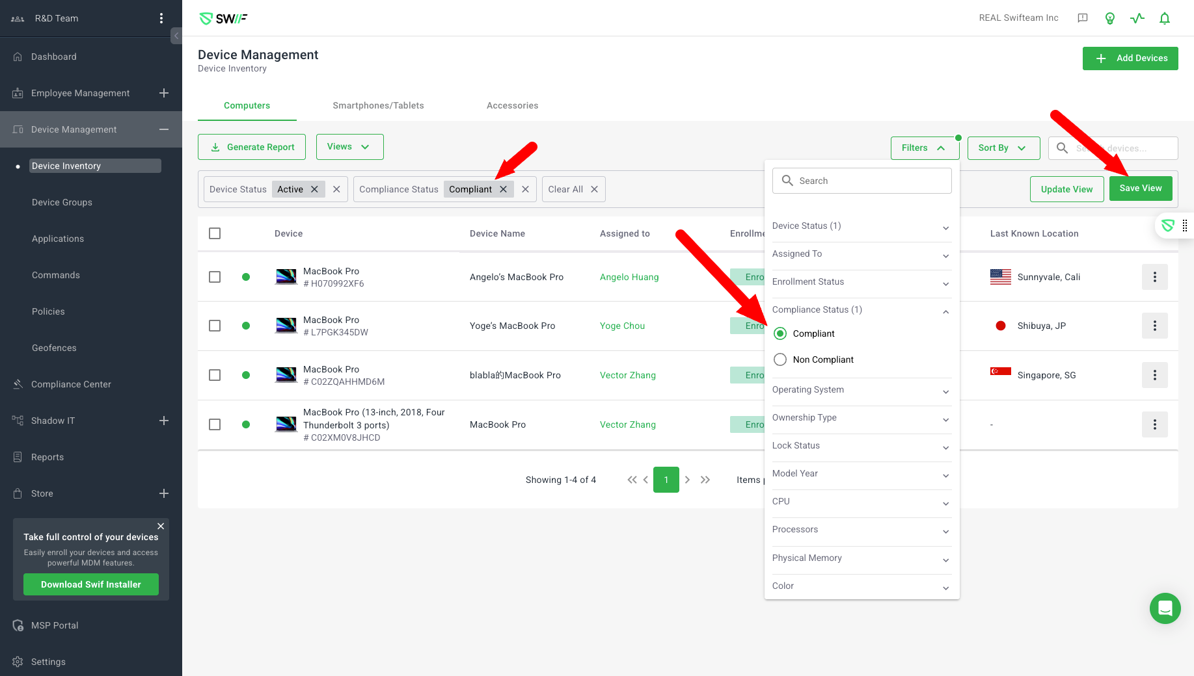Expand Shadow IT with plus icon
The height and width of the screenshot is (676, 1194).
[x=164, y=421]
